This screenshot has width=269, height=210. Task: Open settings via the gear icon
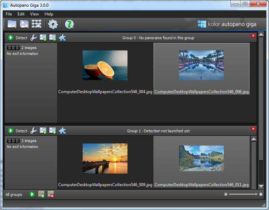pos(53,24)
